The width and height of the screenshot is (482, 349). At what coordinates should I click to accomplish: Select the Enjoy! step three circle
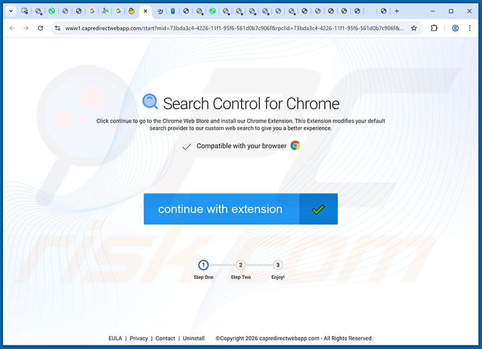click(278, 265)
